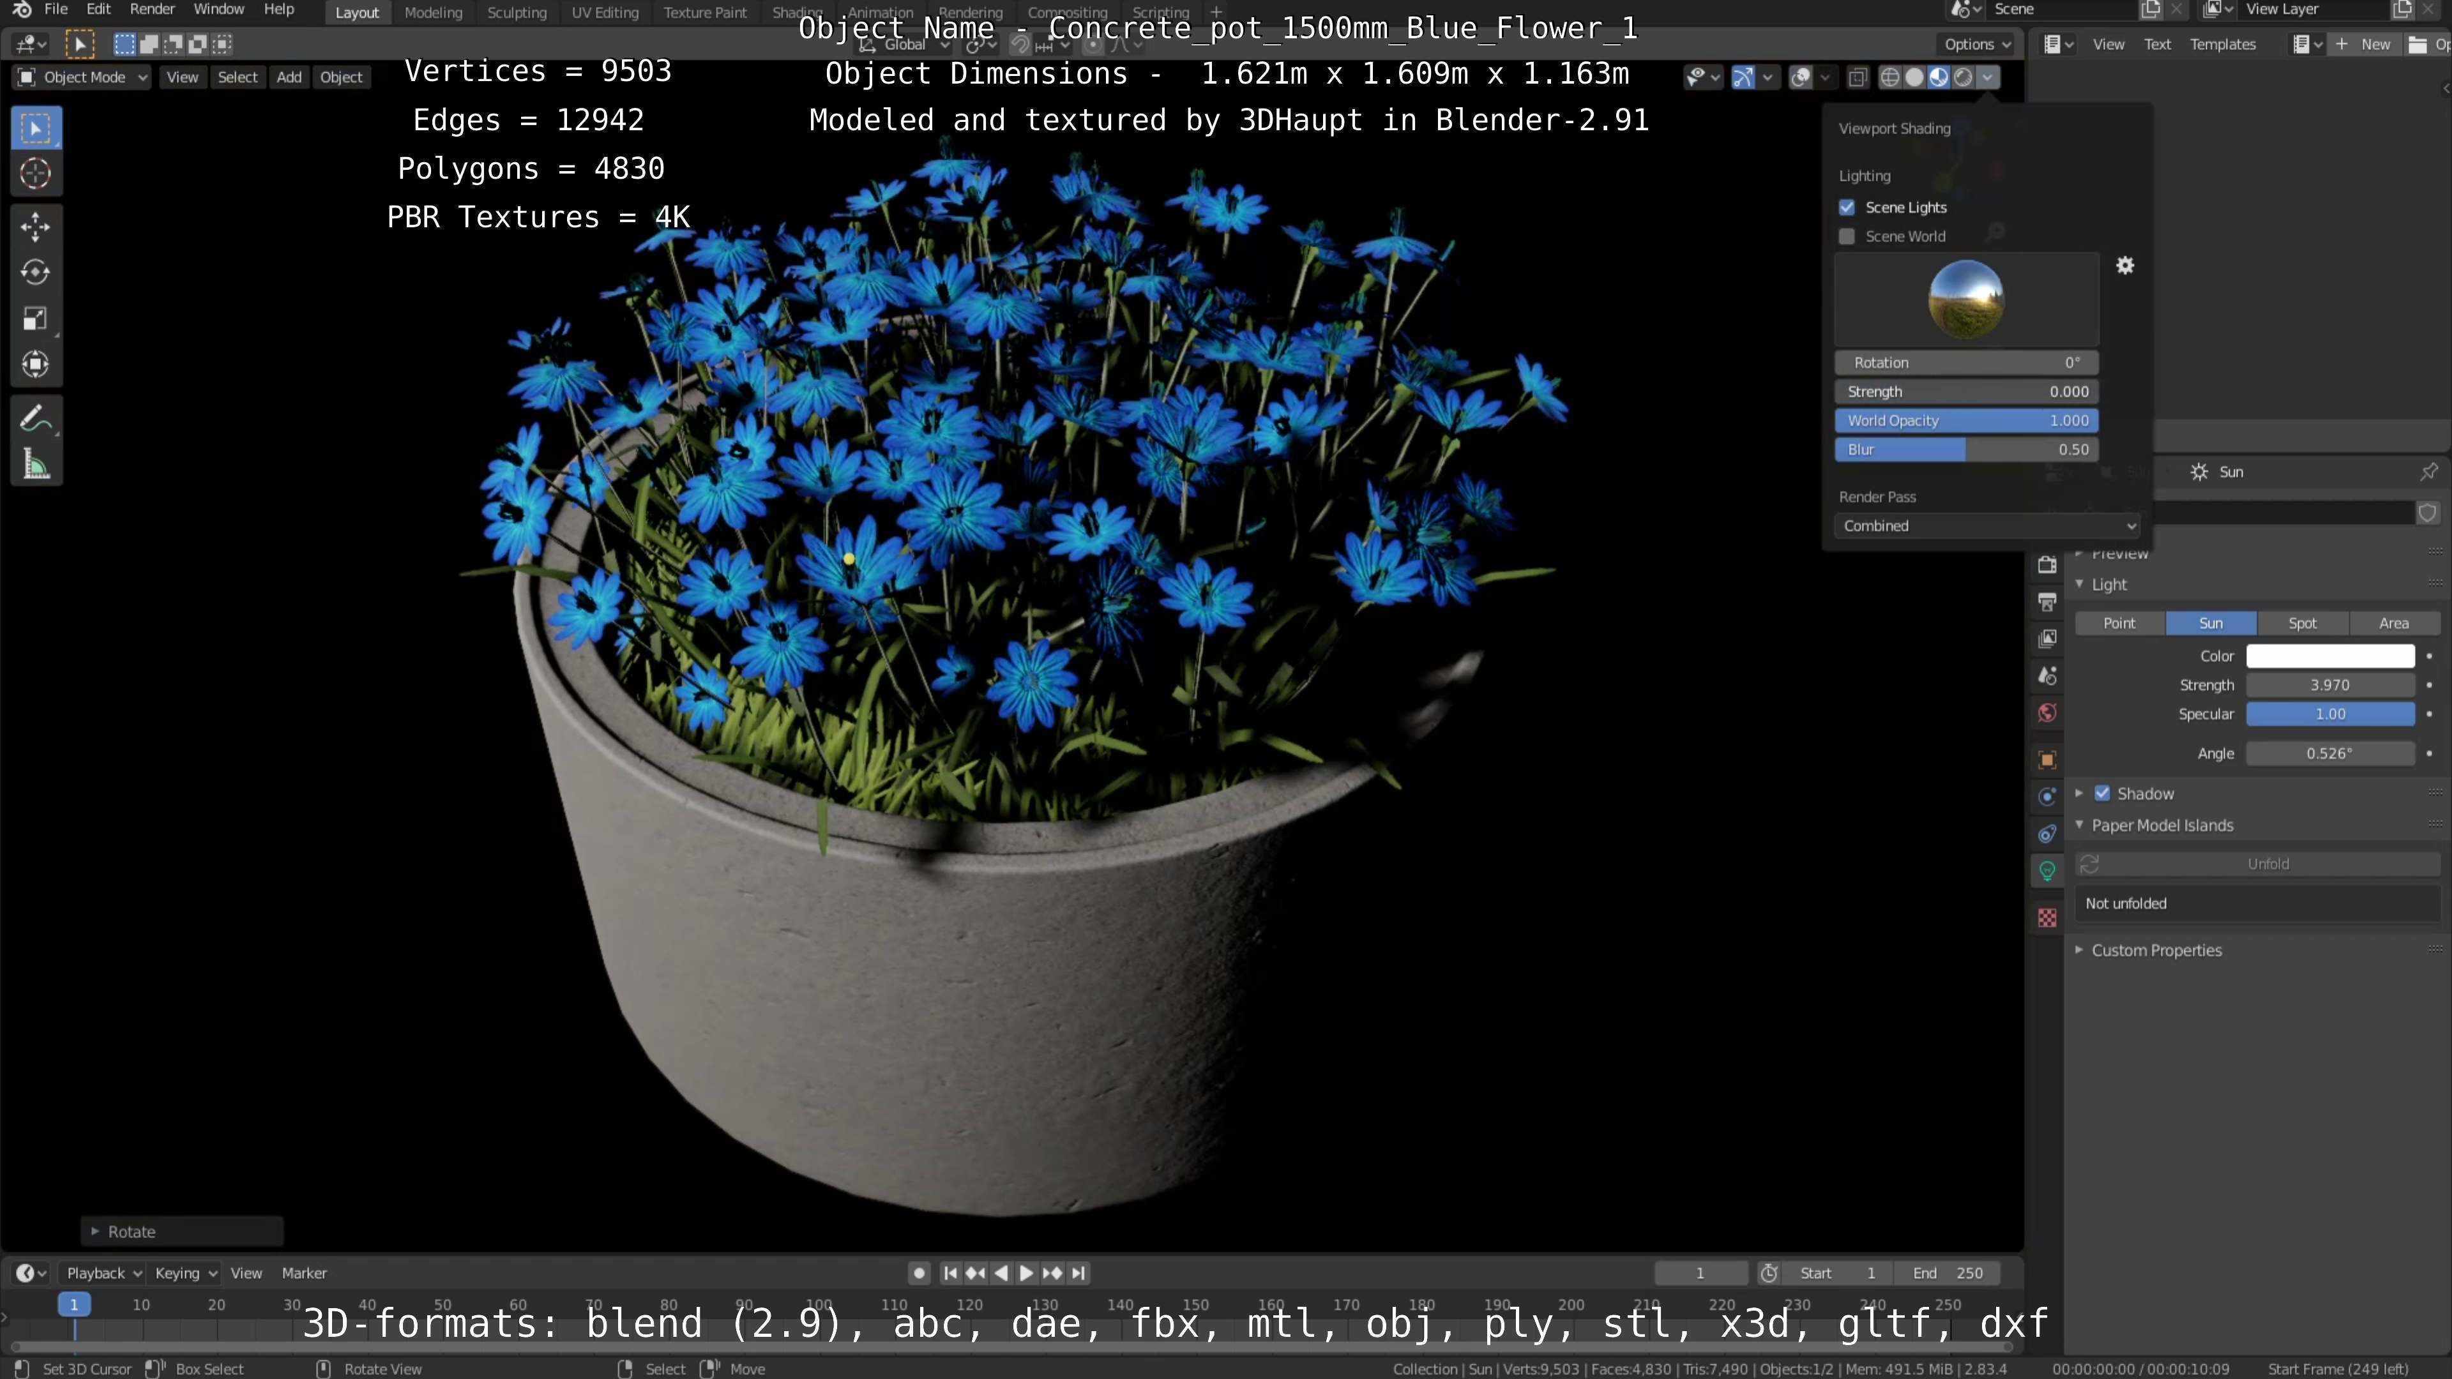Open the Render menu
Image resolution: width=2452 pixels, height=1379 pixels.
[153, 10]
